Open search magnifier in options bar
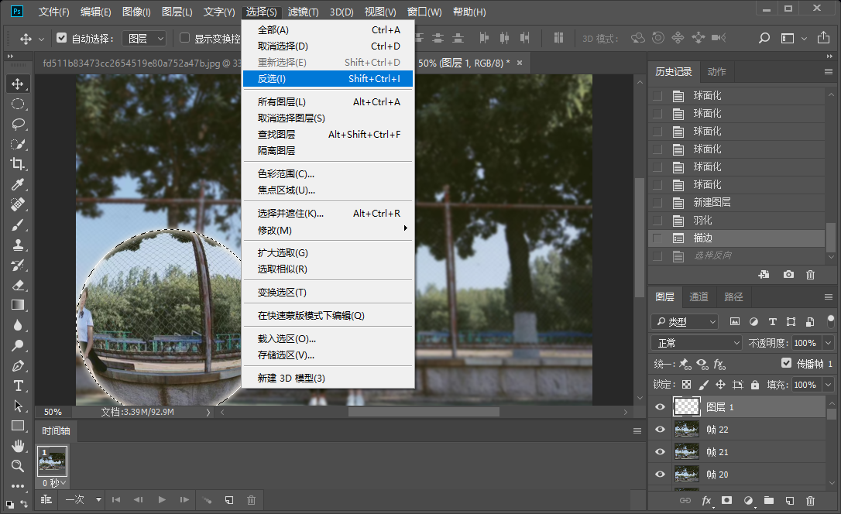 [x=764, y=38]
